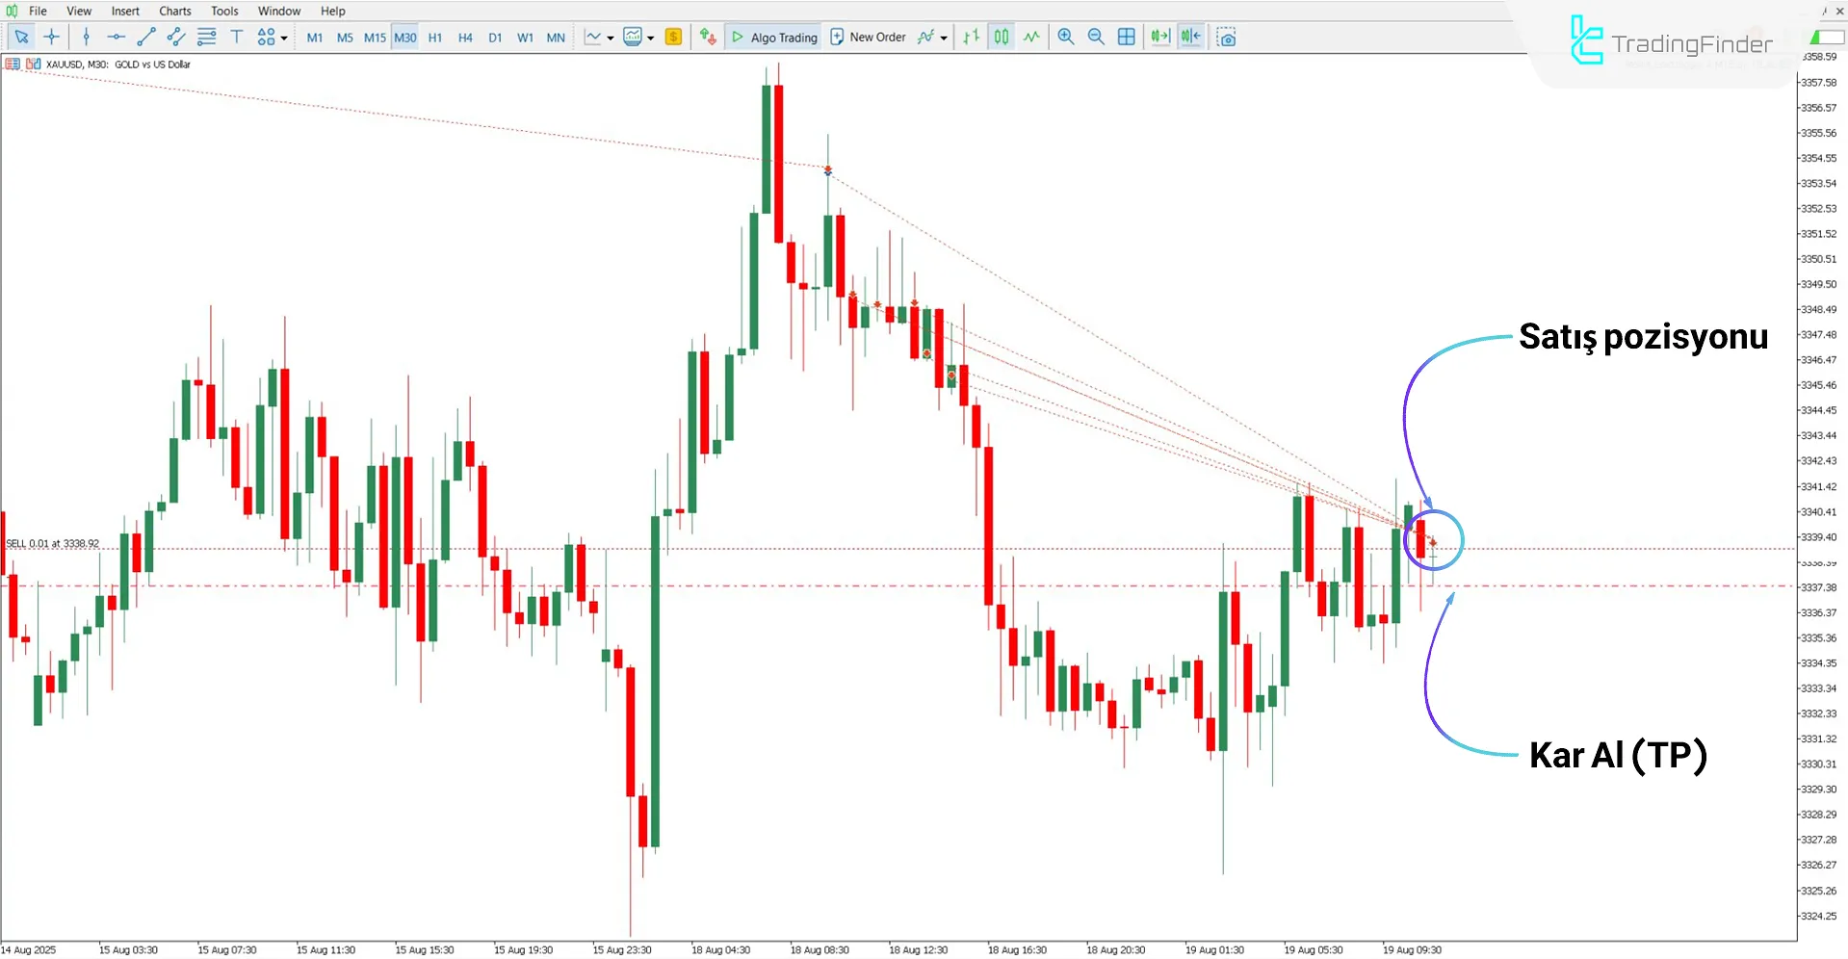Viewport: 1848px width, 959px height.
Task: Toggle chart shift from right edge
Action: point(1191,37)
